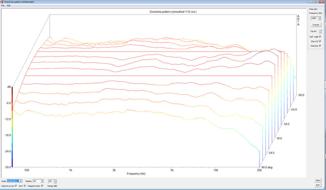Toggle the Ref->0dB checkbox
Screen dimensions: 326x190
320,37
